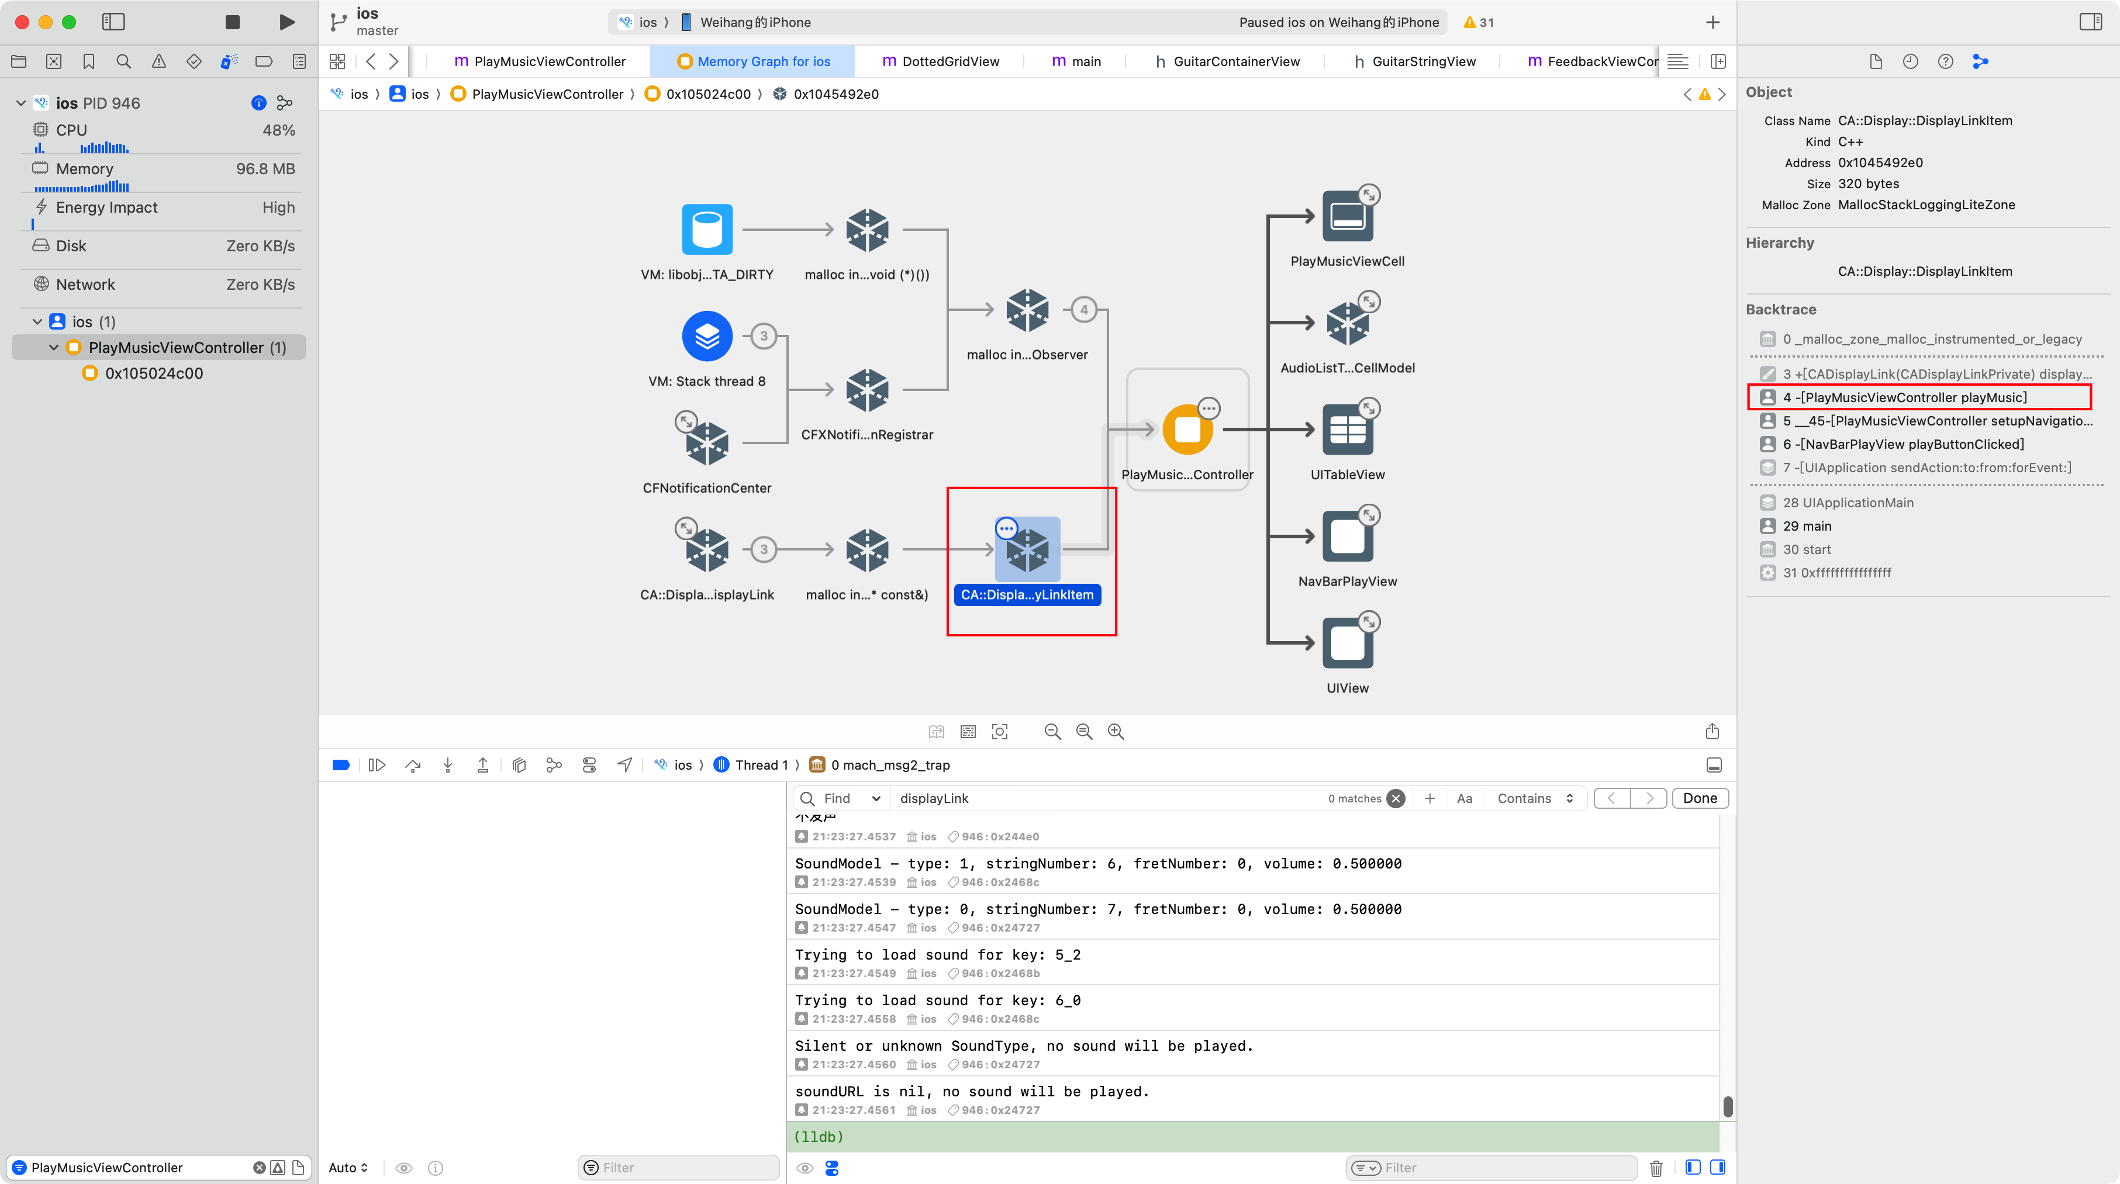2120x1184 pixels.
Task: Open the issue navigator warning icon
Action: pos(159,61)
